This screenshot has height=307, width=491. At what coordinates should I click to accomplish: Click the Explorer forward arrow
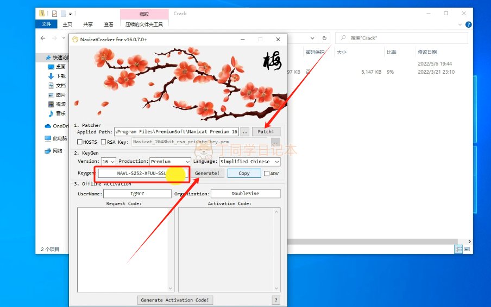pos(54,38)
